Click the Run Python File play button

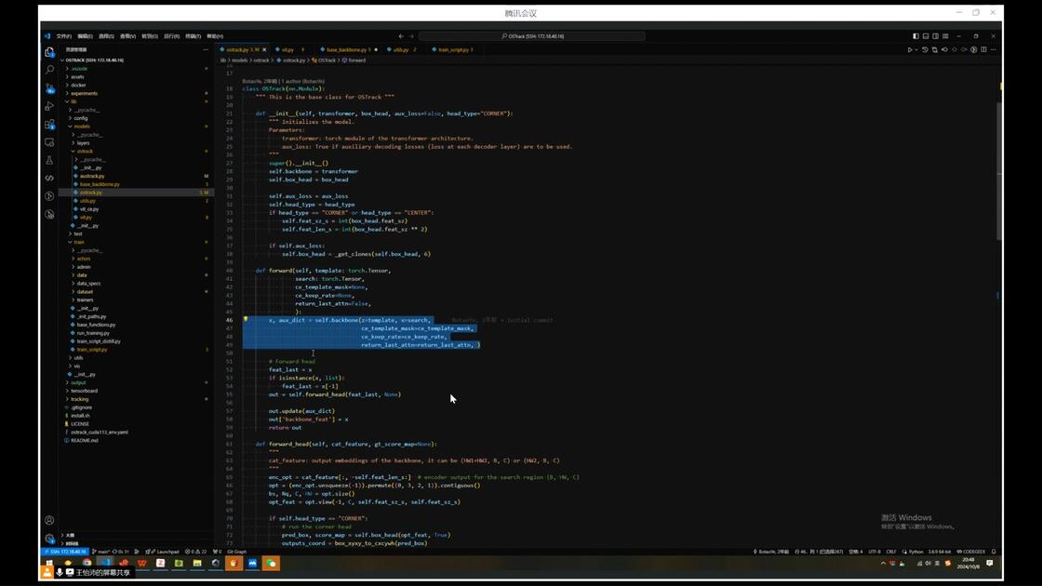click(x=910, y=50)
